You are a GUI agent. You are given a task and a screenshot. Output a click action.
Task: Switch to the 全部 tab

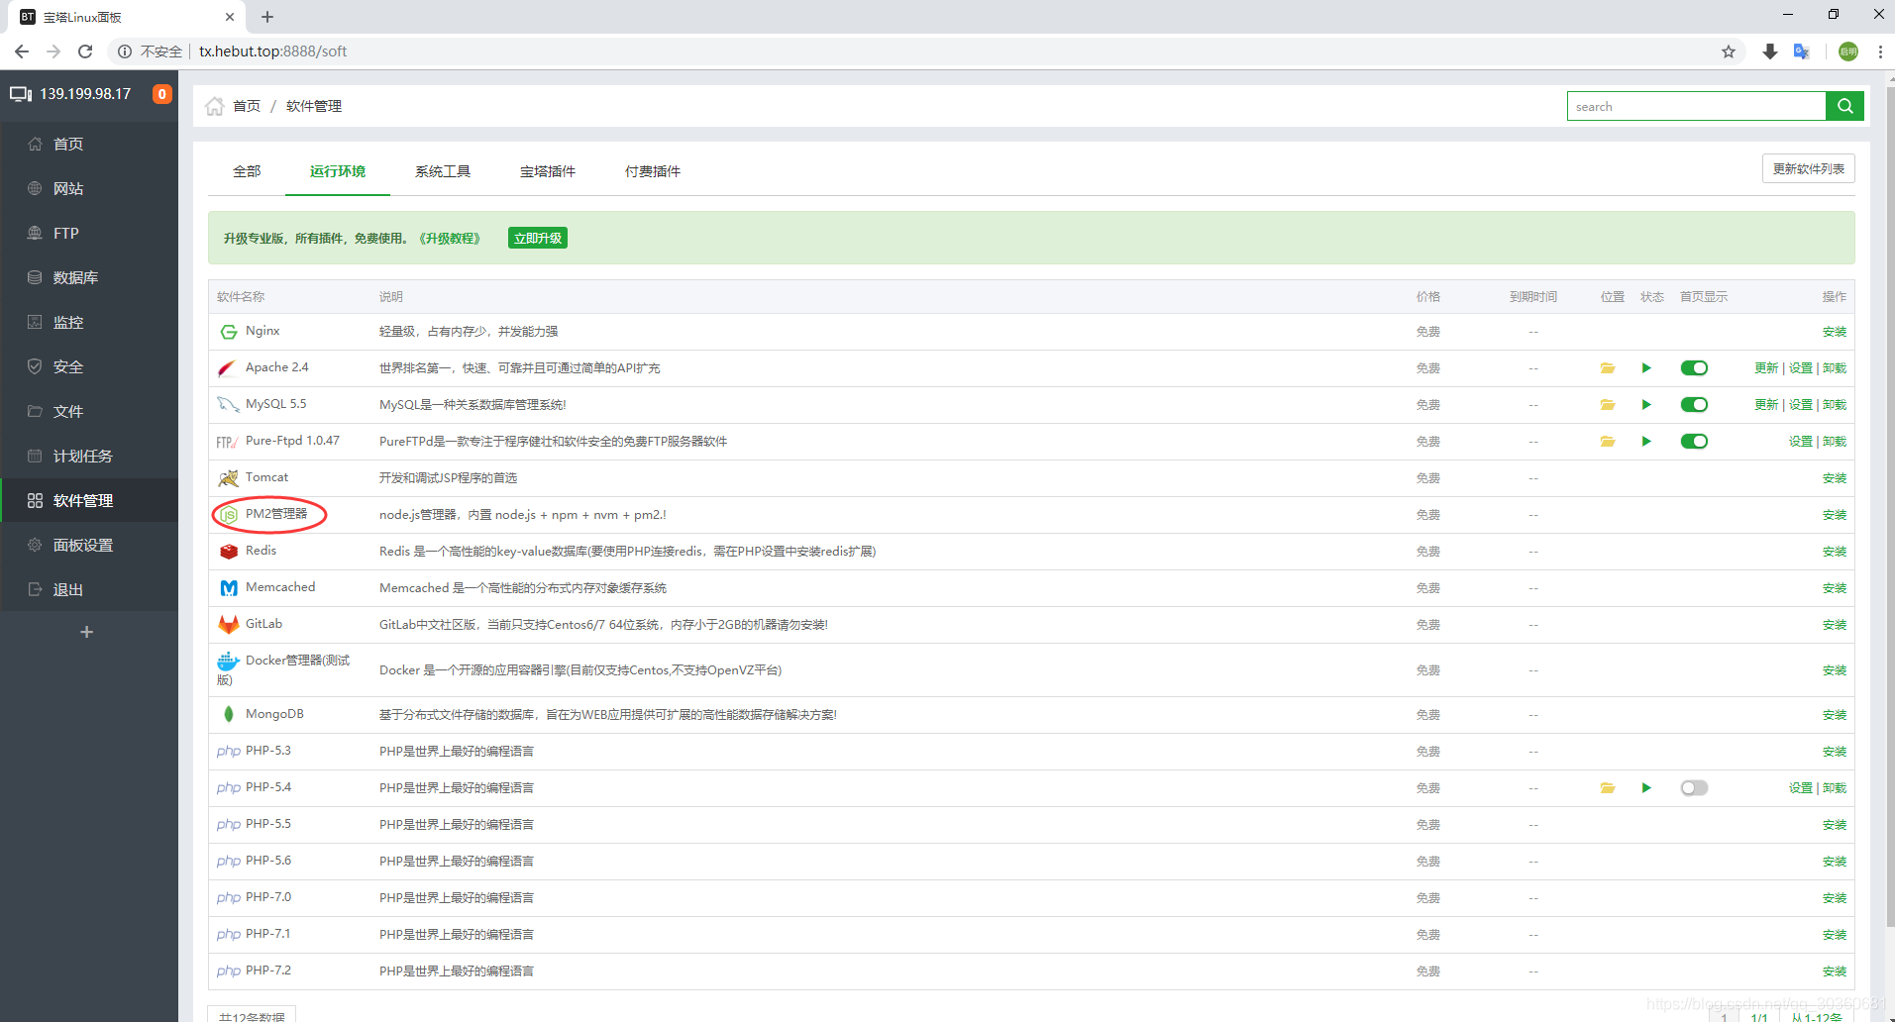pos(247,171)
